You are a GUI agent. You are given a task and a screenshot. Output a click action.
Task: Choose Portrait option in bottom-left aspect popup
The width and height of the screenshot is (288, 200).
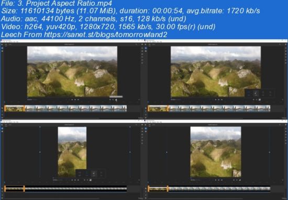87,173
